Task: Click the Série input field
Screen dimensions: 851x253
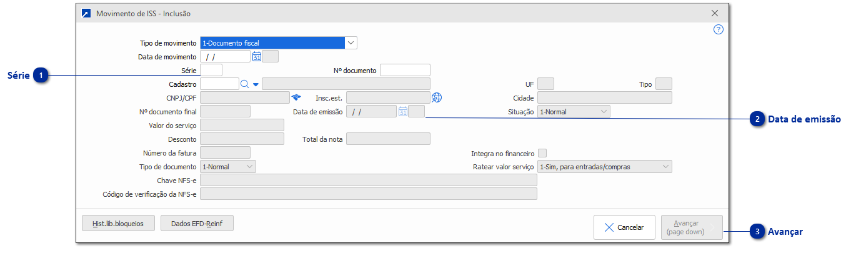Action: tap(211, 70)
